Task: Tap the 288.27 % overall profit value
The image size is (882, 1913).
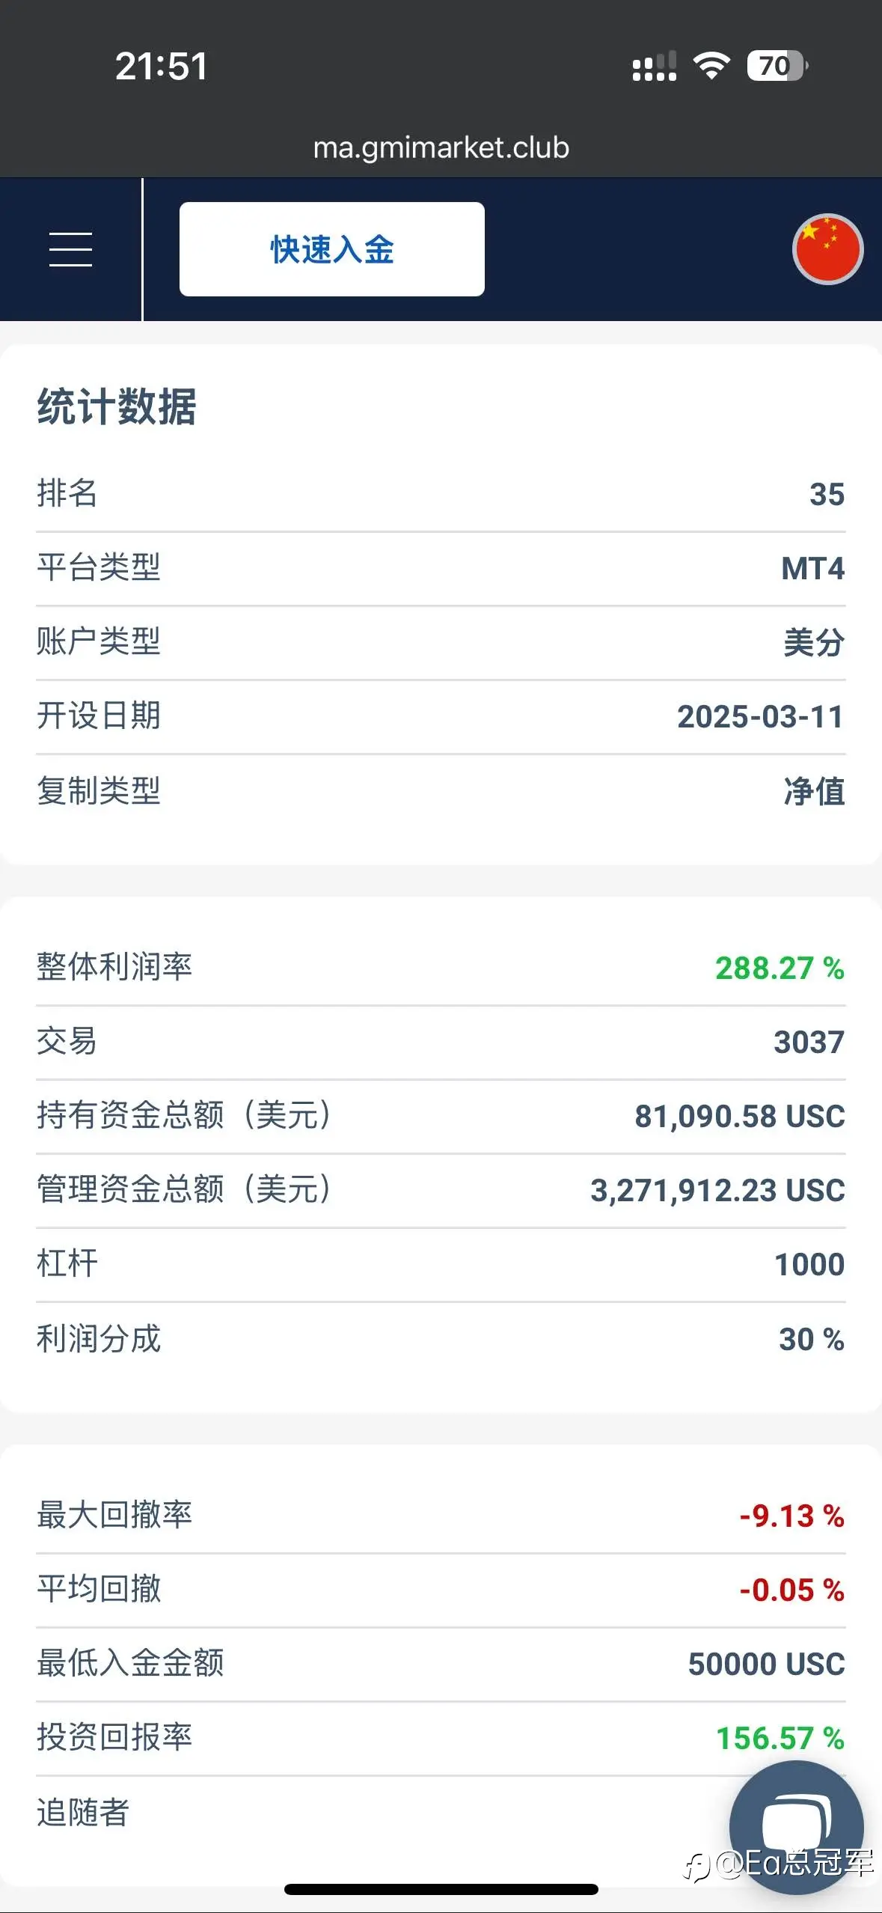Action: pyautogui.click(x=780, y=968)
